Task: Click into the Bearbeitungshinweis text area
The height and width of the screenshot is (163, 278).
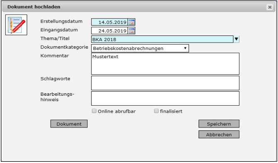Action: [165, 99]
